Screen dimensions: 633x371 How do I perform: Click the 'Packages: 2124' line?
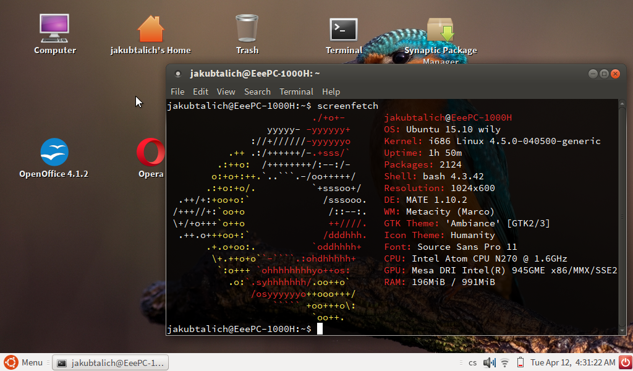423,164
